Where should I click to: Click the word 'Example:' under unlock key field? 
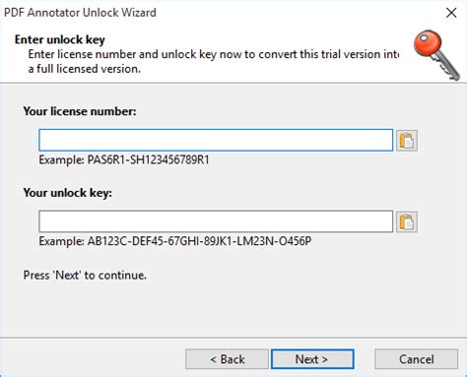pos(61,241)
